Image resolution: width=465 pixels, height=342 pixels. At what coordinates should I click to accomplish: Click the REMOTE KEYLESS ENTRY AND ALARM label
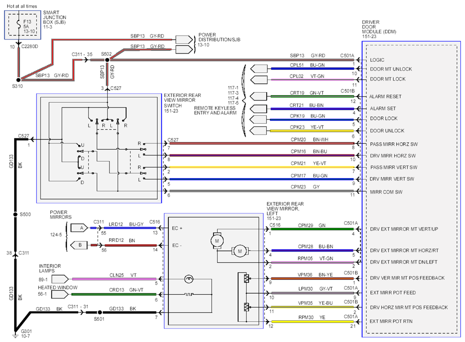[x=215, y=111]
